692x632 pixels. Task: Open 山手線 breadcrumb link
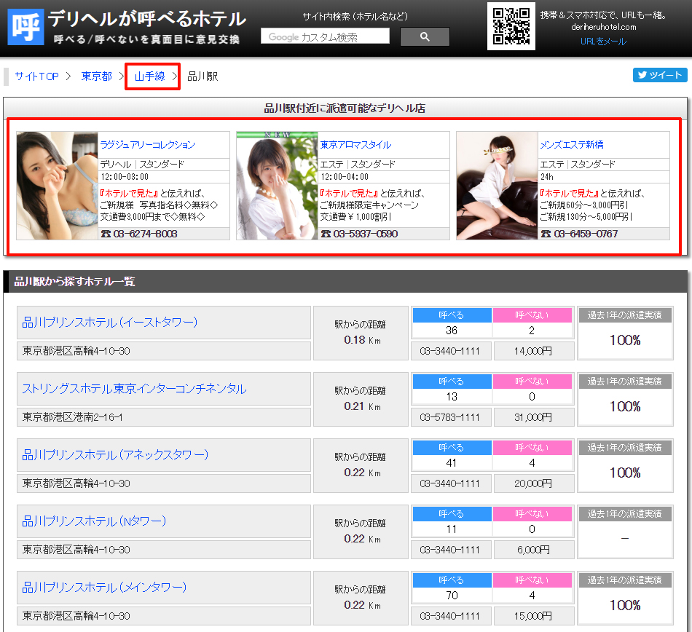pos(149,76)
